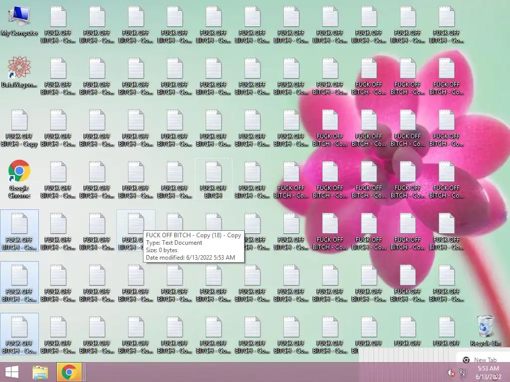Select the My Computer desktop icon
The image size is (510, 382).
coord(19,21)
